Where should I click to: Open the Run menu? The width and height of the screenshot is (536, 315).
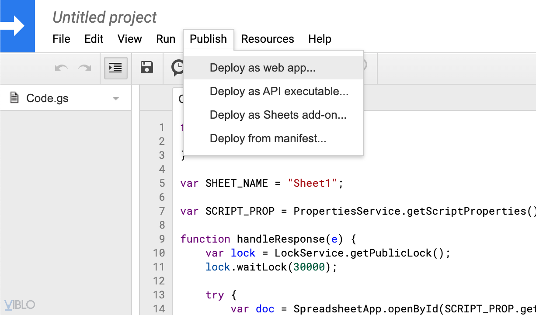coord(166,39)
